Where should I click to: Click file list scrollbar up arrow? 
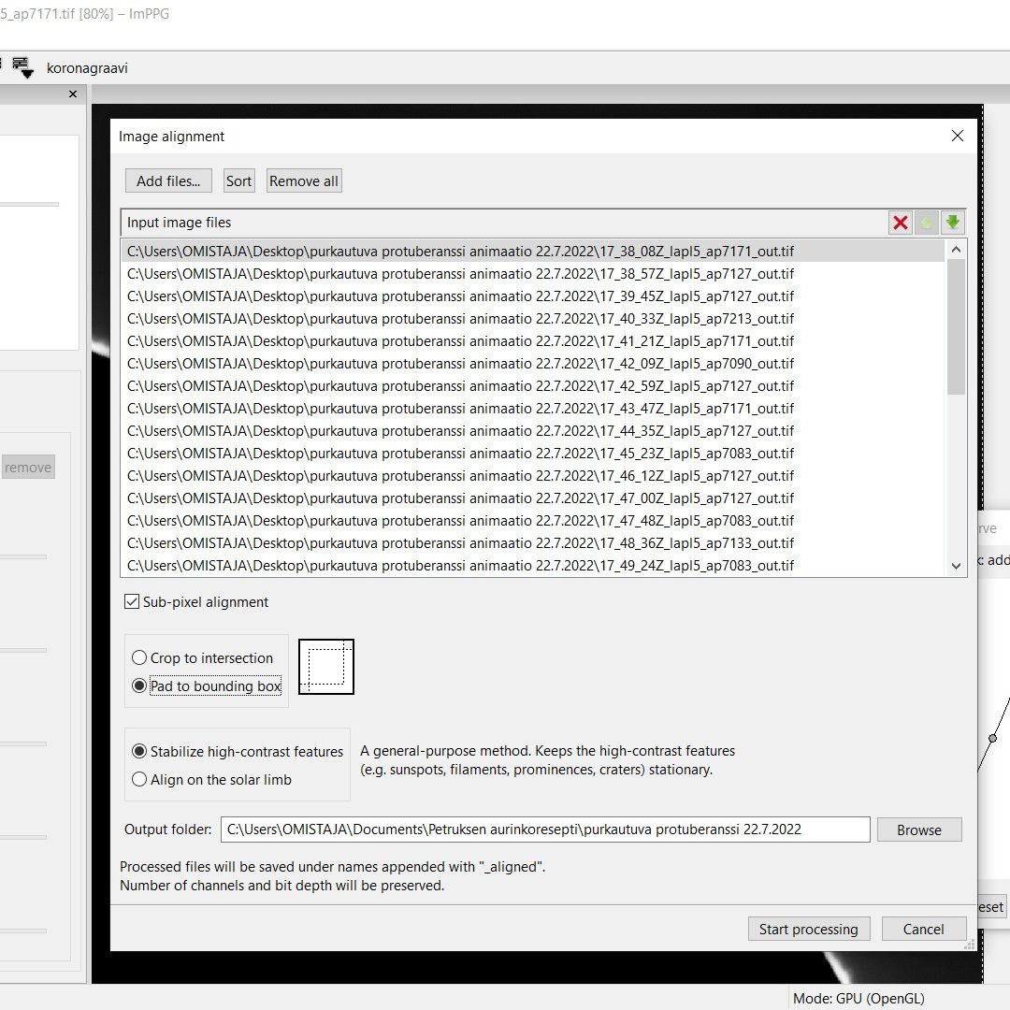[x=956, y=250]
